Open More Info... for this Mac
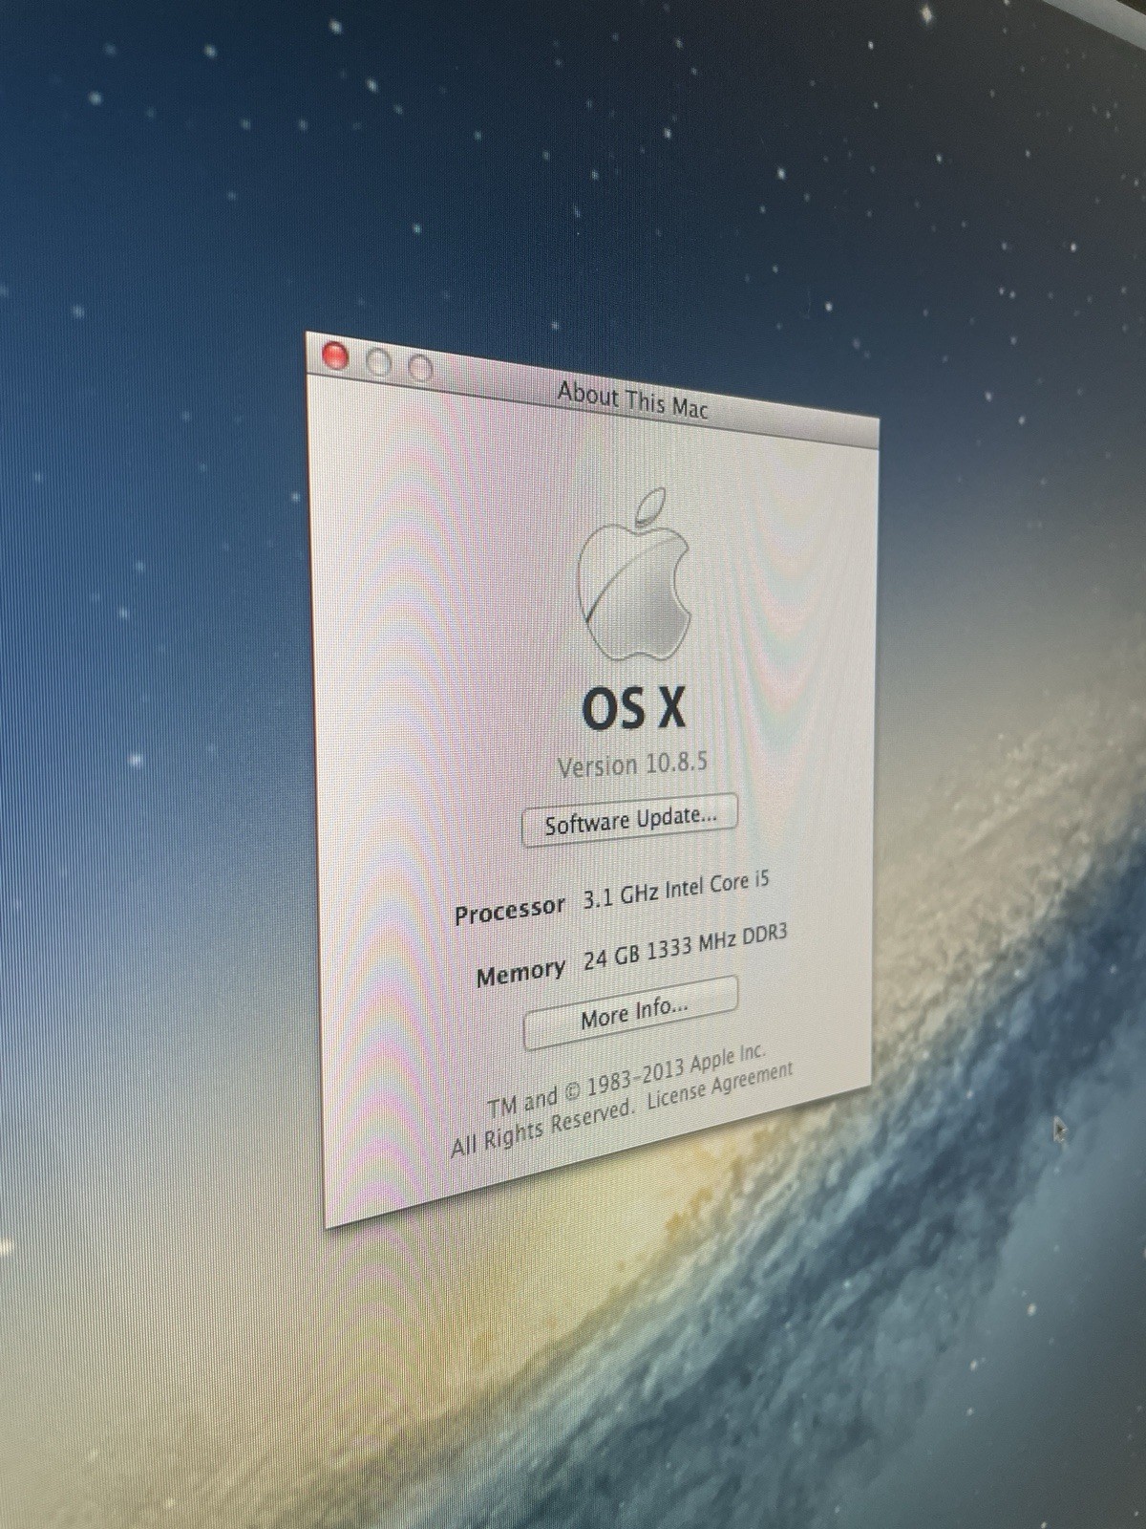1146x1529 pixels. coord(631,1012)
